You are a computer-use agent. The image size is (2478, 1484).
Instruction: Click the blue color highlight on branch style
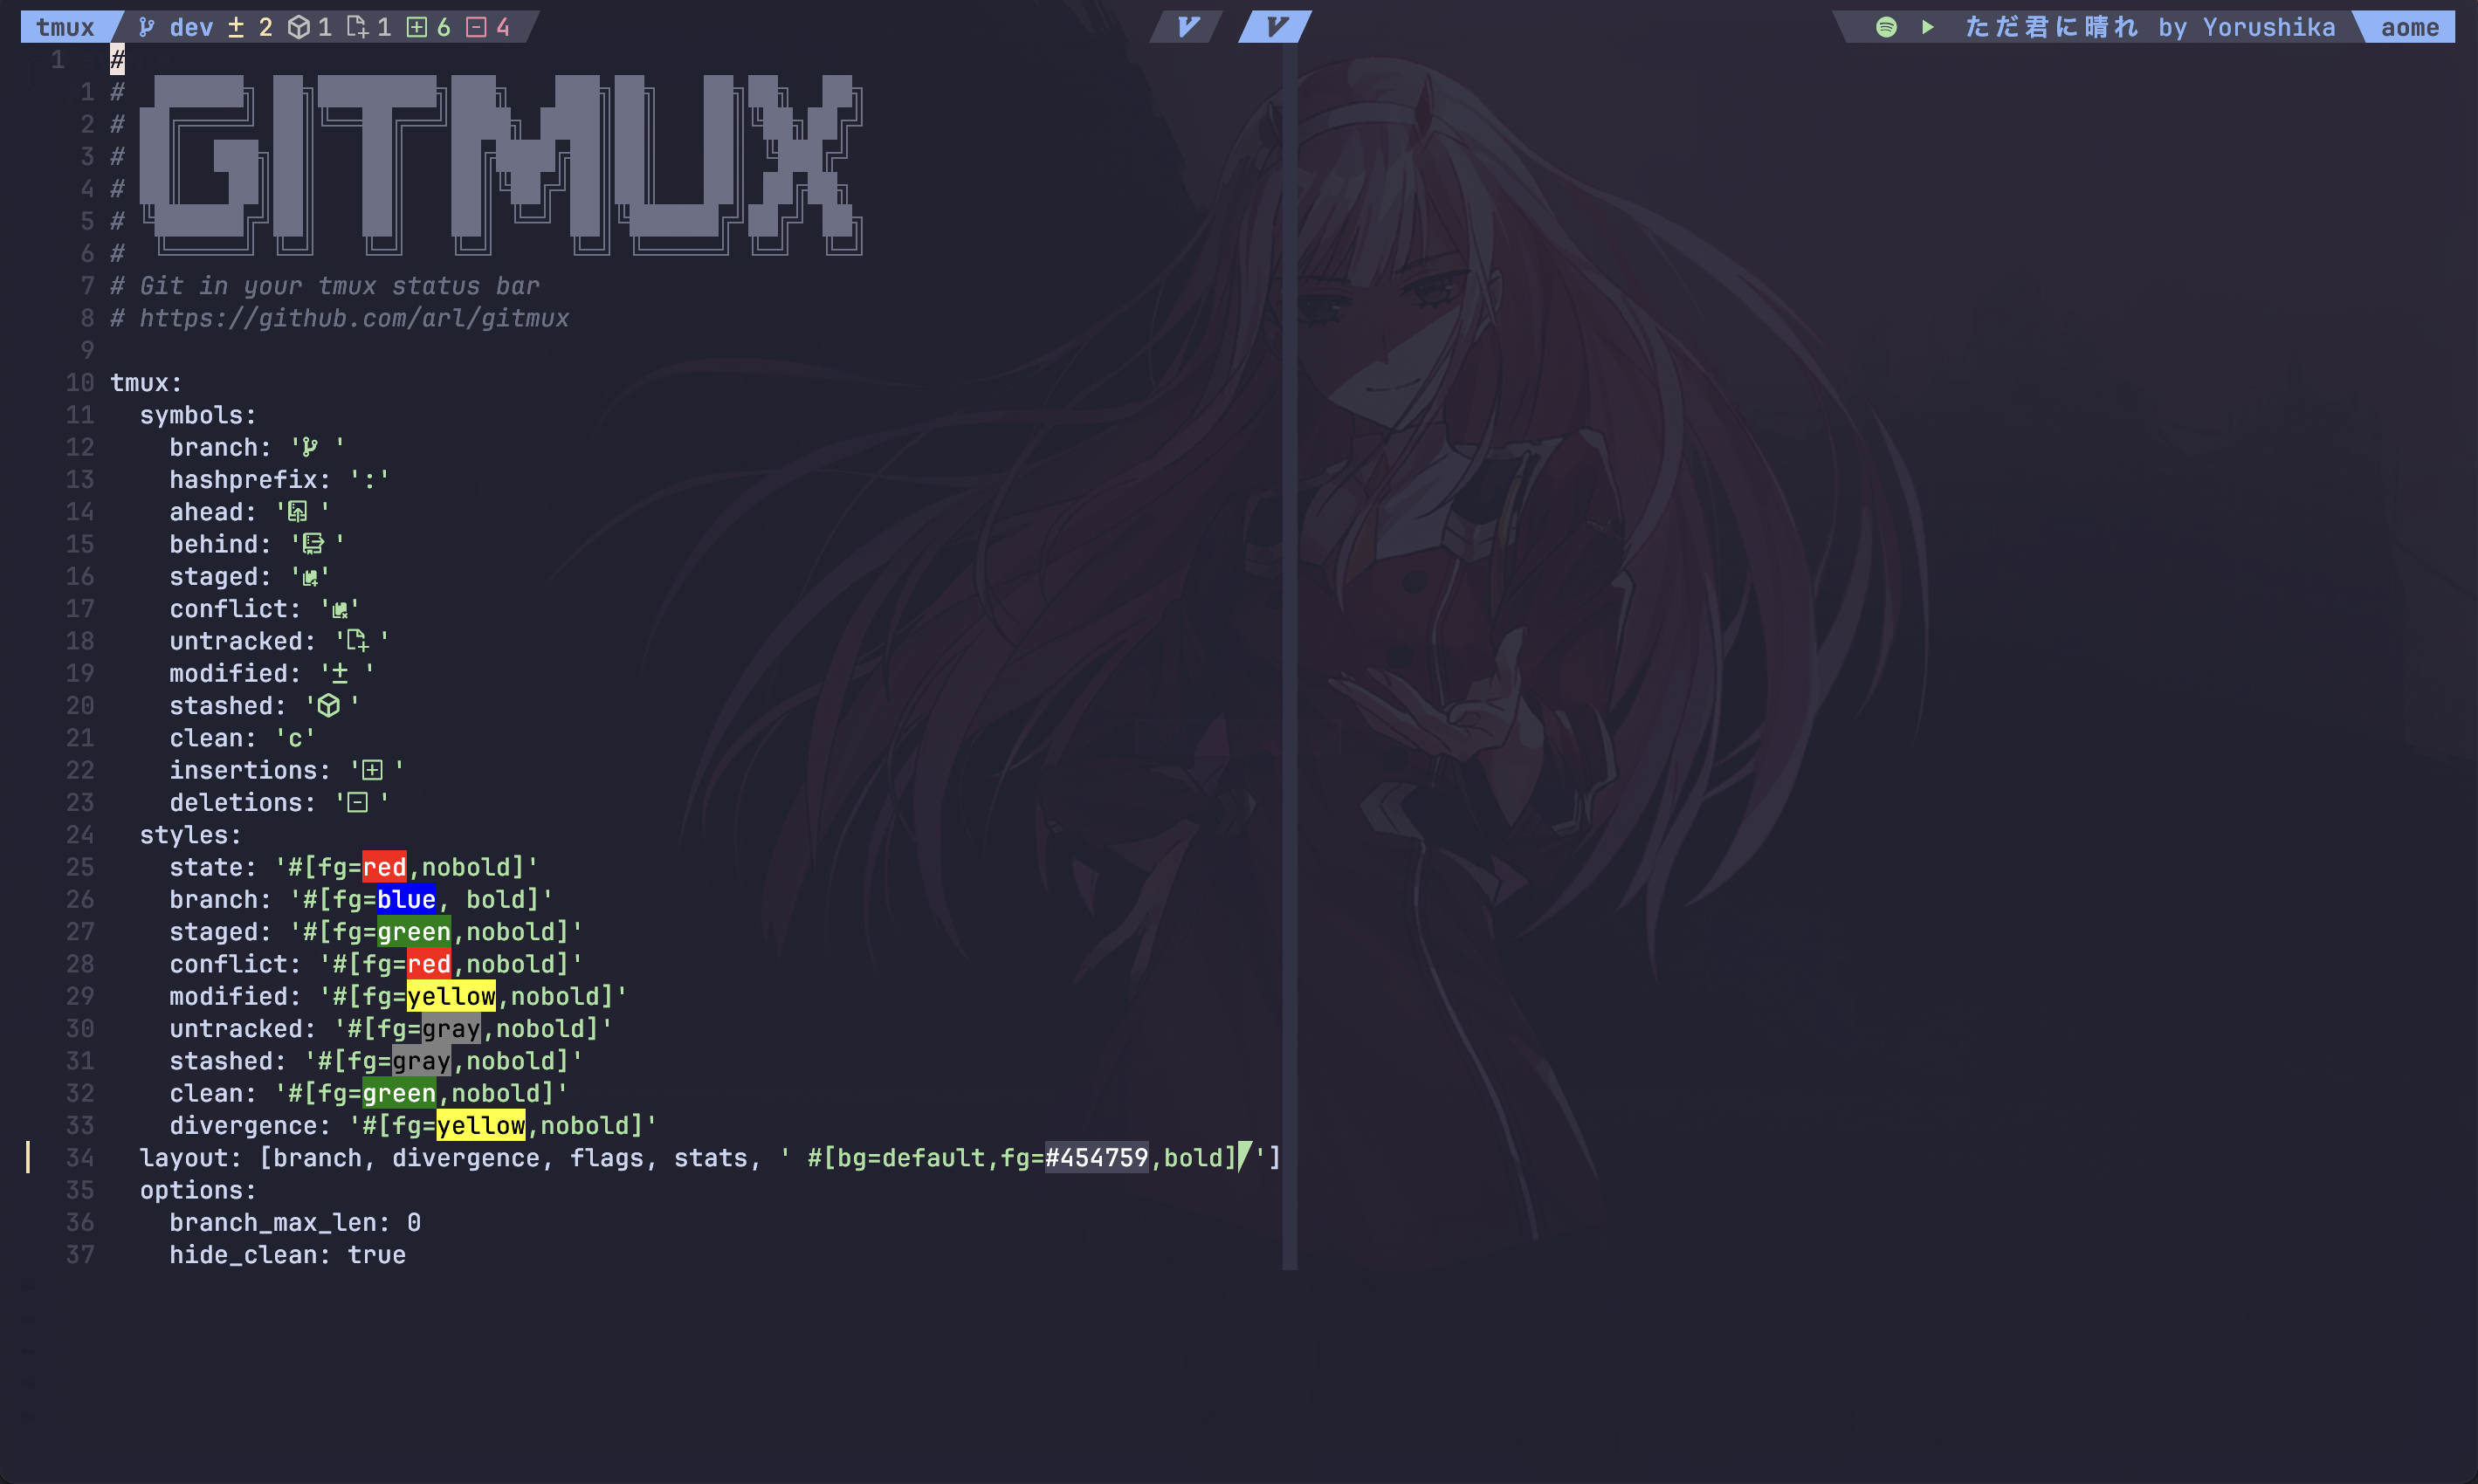[406, 899]
